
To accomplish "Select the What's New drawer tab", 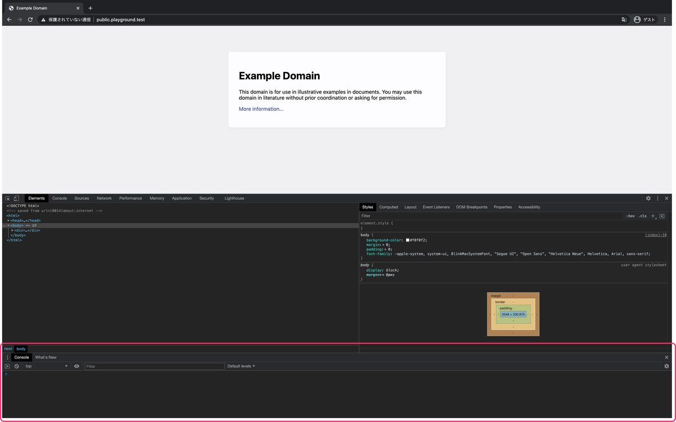I will 46,357.
